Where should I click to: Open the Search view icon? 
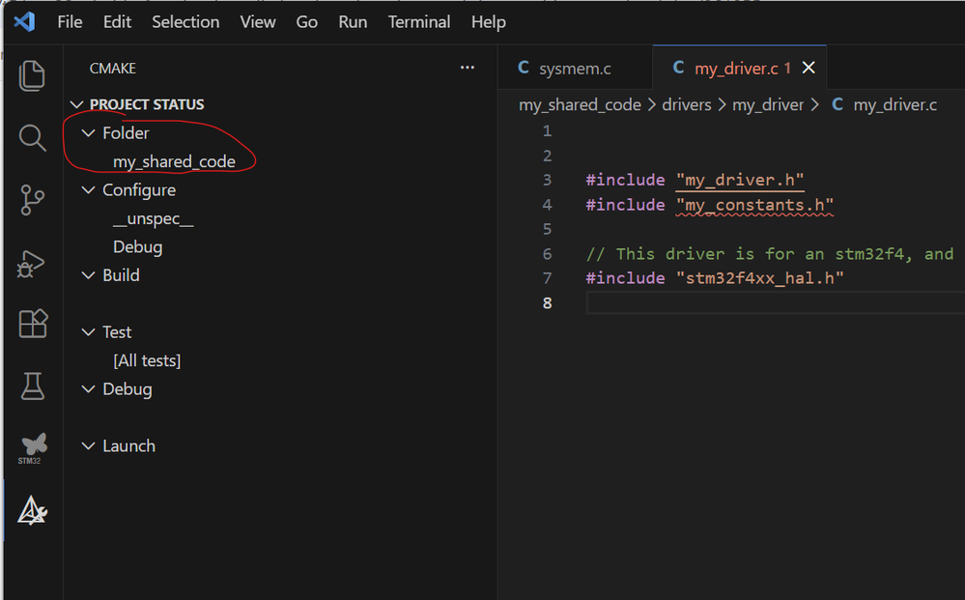click(32, 137)
